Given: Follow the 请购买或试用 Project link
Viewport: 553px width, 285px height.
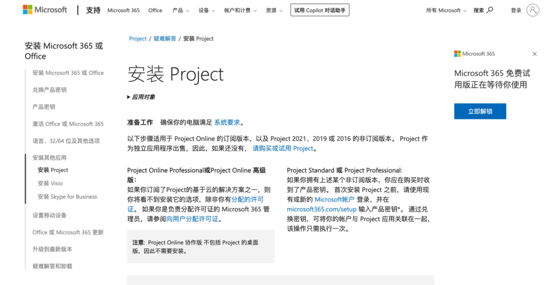Looking at the screenshot, I should 283,148.
